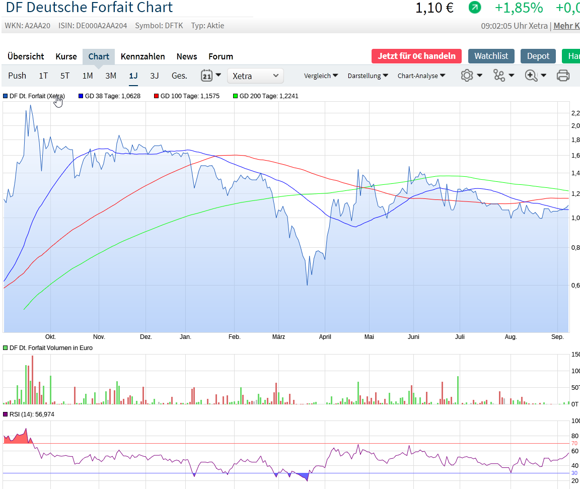The image size is (580, 489).
Task: Expand the Xetra exchange dropdown
Action: click(255, 76)
